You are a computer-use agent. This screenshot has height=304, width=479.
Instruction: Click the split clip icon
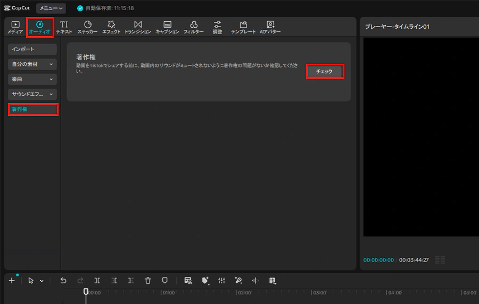[x=97, y=281]
